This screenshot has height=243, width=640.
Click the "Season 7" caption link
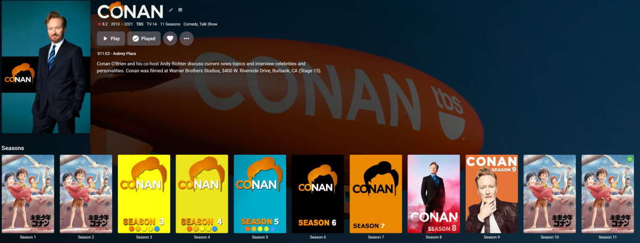(x=376, y=237)
